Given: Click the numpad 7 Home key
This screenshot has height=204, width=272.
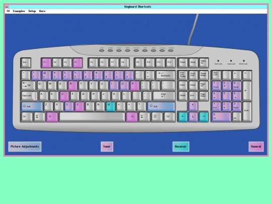Looking at the screenshot, I should 216,86.
